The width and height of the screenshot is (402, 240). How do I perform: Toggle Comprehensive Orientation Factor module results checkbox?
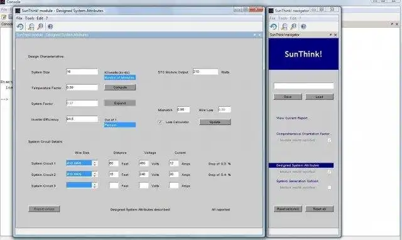329,140
